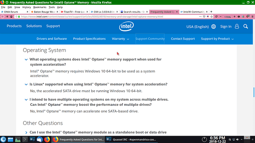Click USA (English) region link

pyautogui.click(x=197, y=27)
